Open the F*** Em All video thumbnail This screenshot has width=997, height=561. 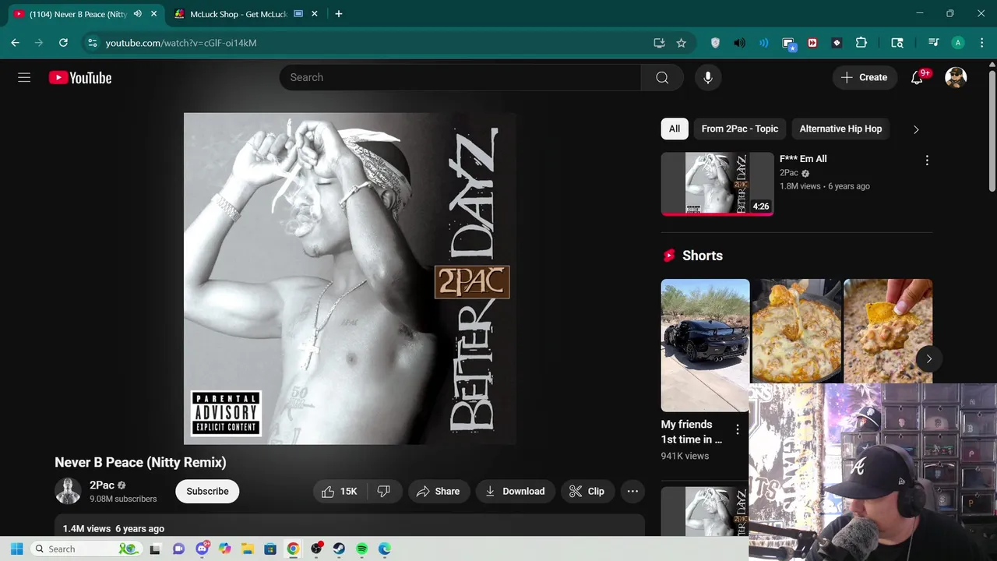coord(717,183)
